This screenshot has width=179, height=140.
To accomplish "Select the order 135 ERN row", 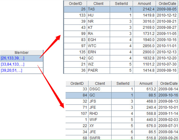I will pyautogui.click(x=121, y=52).
